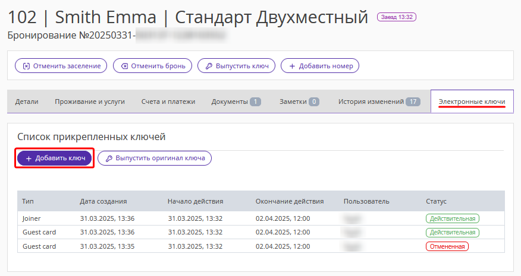Switch to Проживание и услуги tab

click(90, 101)
